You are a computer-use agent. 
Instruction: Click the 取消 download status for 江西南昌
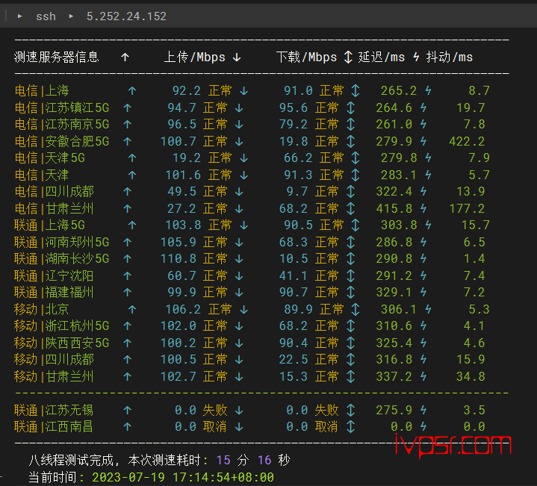326,426
